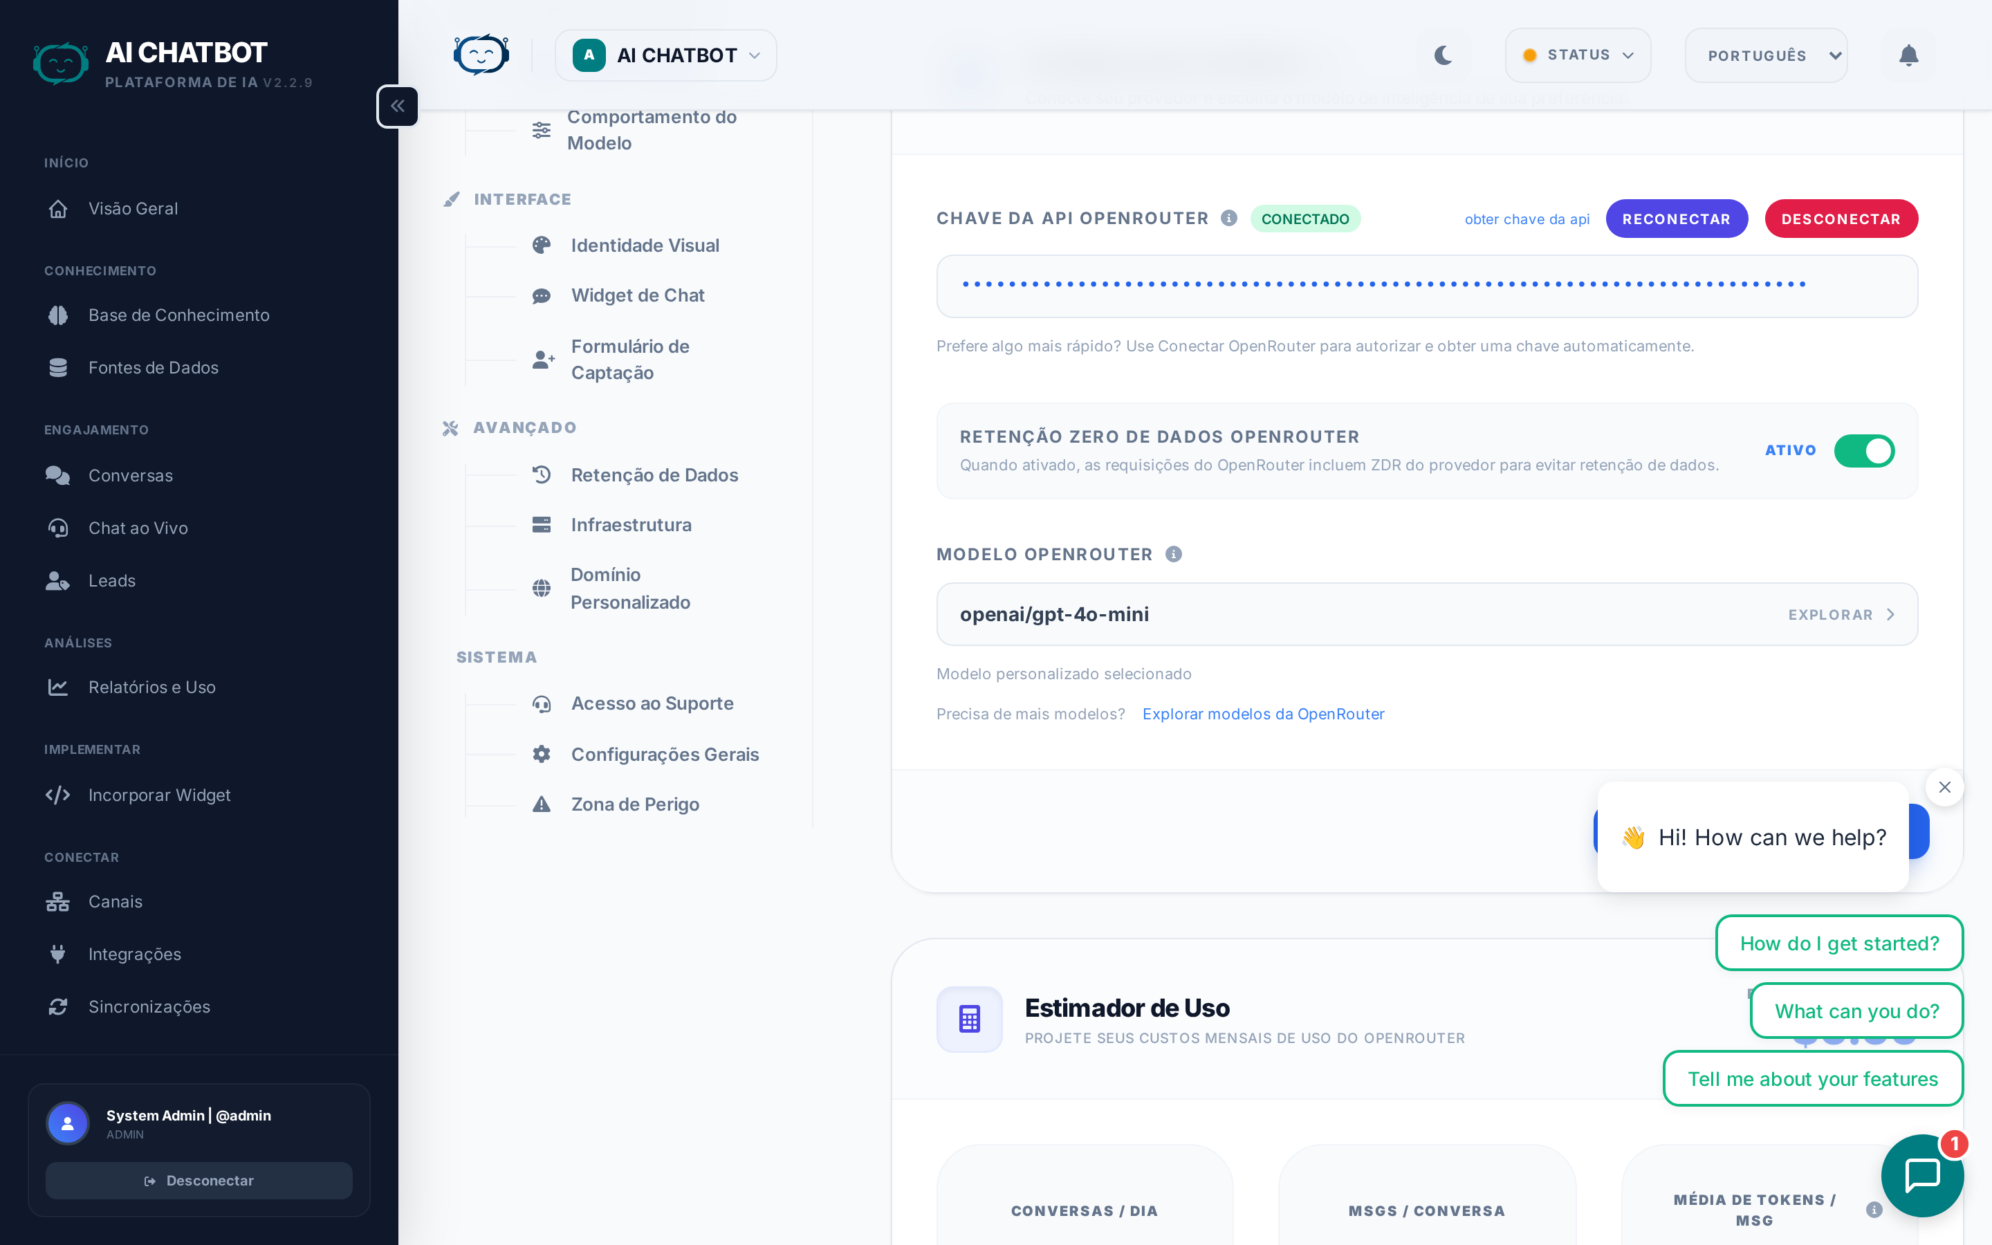Open the Português language selector
This screenshot has width=1992, height=1245.
tap(1766, 55)
